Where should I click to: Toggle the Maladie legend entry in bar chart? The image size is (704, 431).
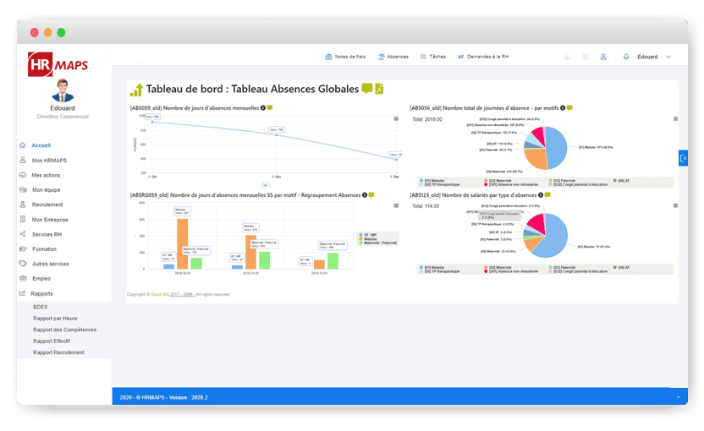pos(369,238)
